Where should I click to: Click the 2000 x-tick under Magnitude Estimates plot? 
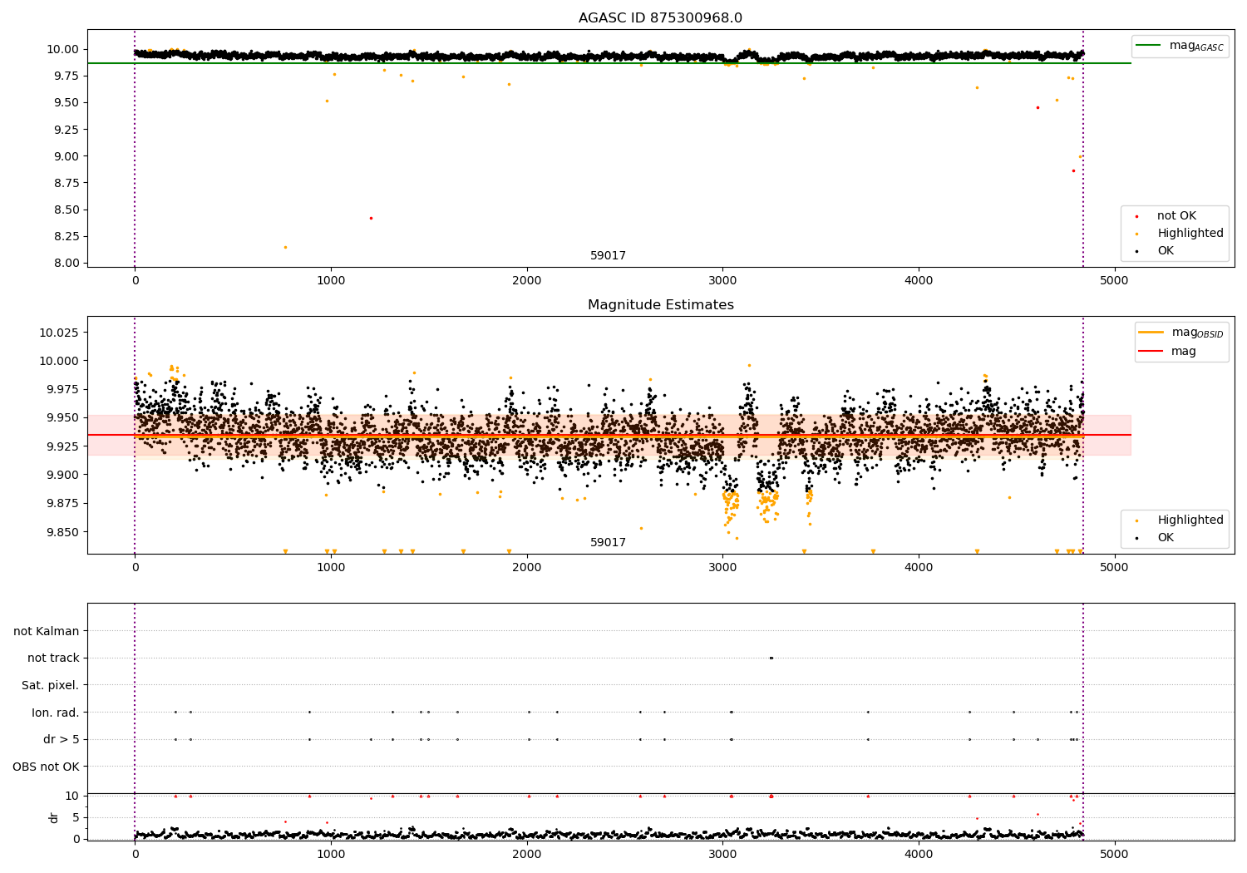(527, 568)
